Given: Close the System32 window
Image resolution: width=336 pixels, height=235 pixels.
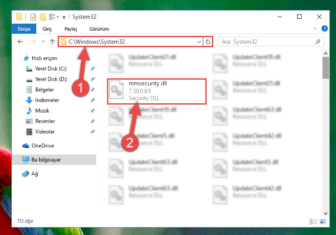Looking at the screenshot, I should (x=319, y=17).
